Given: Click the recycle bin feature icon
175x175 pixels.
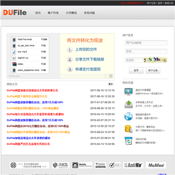Looking at the screenshot, I should pos(128,141).
